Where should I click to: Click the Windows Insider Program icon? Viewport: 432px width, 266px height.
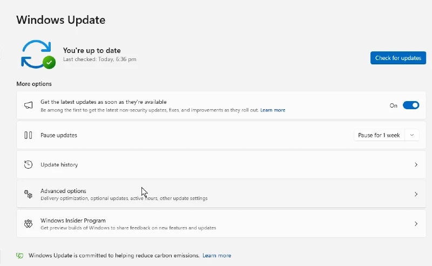(x=28, y=223)
